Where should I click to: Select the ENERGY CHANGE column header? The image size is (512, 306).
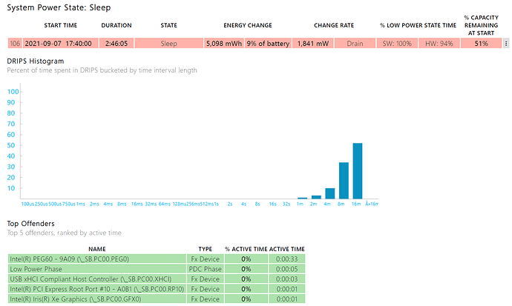[248, 25]
